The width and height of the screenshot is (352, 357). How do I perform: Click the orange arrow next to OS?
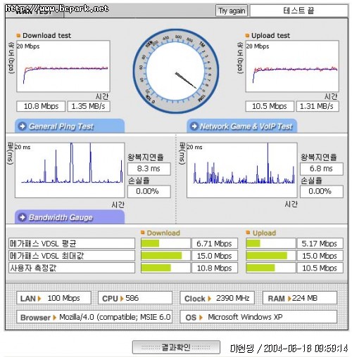(201, 318)
